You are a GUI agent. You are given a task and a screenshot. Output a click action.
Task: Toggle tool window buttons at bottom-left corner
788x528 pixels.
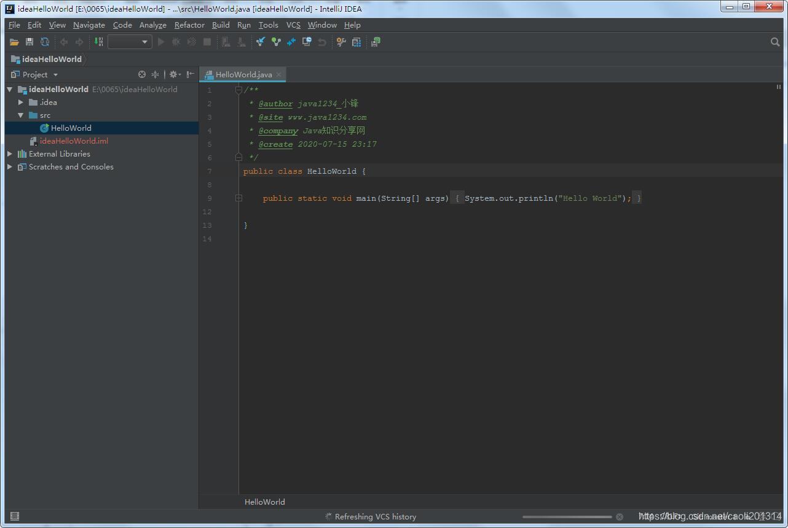coord(15,516)
